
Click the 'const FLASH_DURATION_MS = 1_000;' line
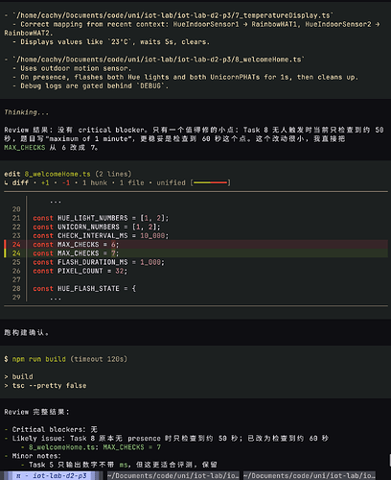click(99, 262)
